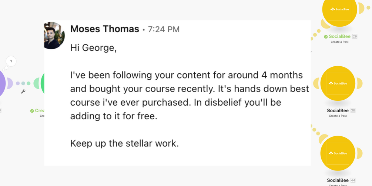This screenshot has width=372, height=186.
Task: Click the right connector of SocialBee 36
Action: (x=359, y=83)
